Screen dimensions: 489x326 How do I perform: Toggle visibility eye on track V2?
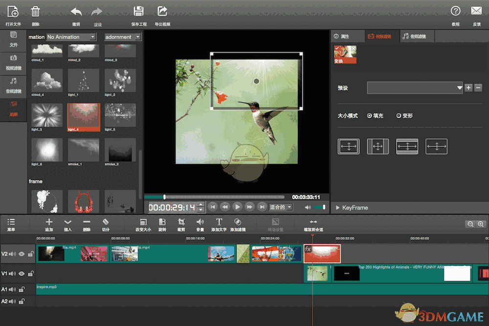coord(22,254)
